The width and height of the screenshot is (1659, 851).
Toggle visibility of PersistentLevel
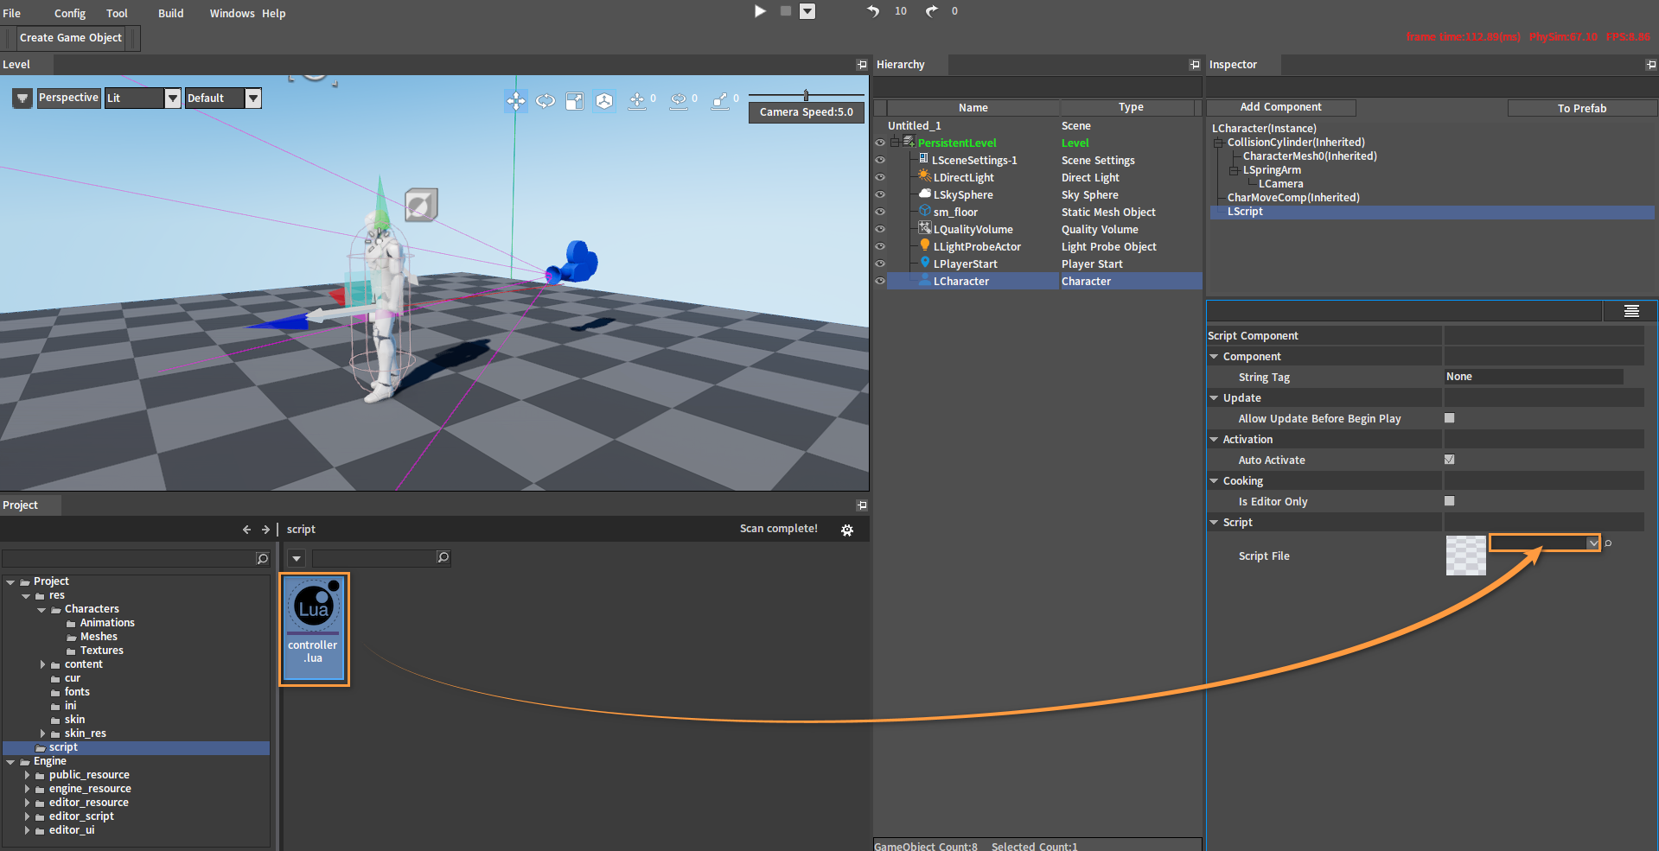click(x=880, y=143)
